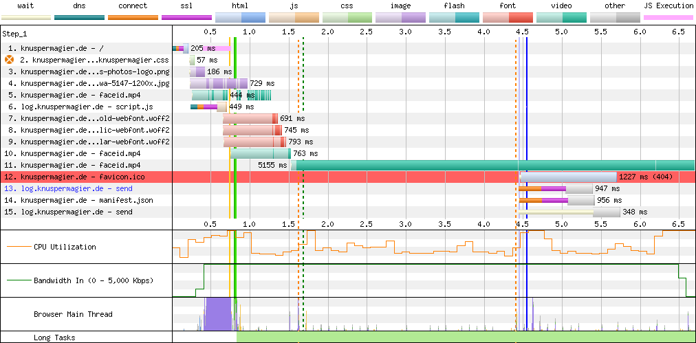The width and height of the screenshot is (696, 343).
Task: Click the video legend color swatch
Action: 561,17
